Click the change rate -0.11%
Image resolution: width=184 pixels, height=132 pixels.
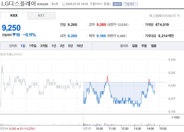click(x=29, y=35)
